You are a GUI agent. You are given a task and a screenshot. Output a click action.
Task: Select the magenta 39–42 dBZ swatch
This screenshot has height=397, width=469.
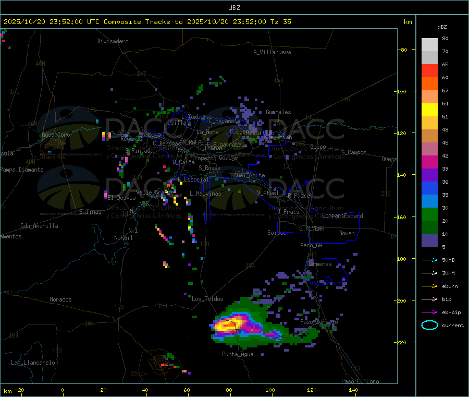pos(429,162)
